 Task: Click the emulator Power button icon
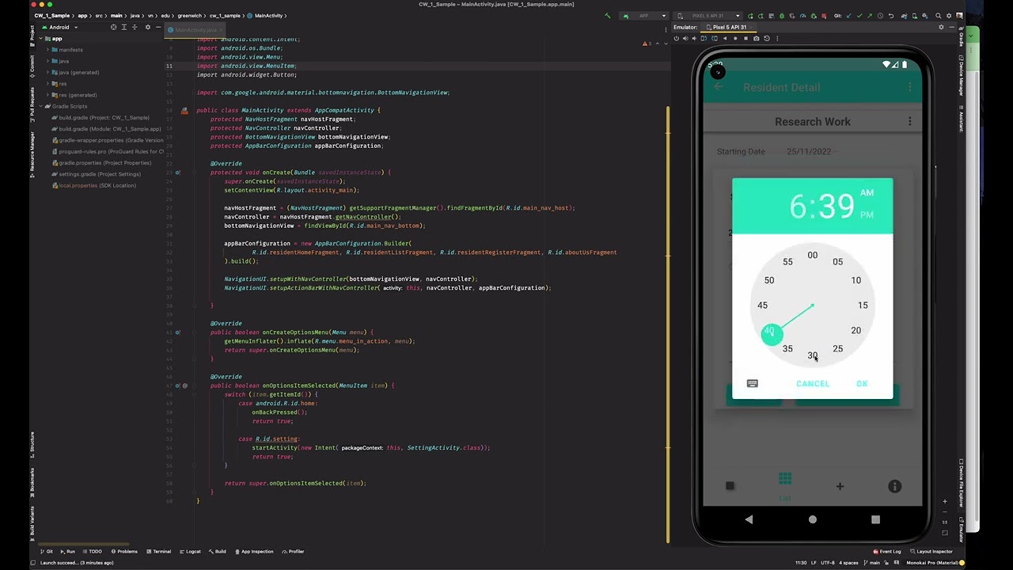(676, 38)
